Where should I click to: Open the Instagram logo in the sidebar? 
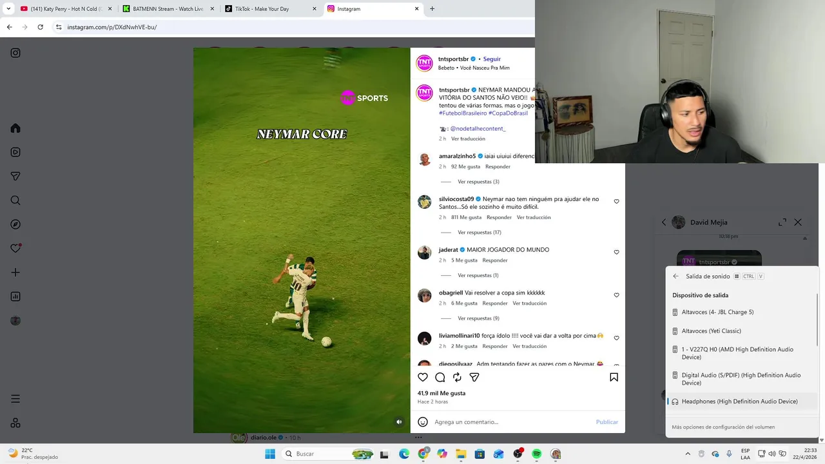pos(15,53)
